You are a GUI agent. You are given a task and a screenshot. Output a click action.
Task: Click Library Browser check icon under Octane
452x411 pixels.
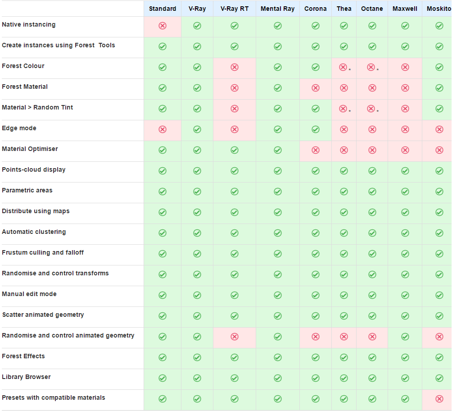[372, 379]
